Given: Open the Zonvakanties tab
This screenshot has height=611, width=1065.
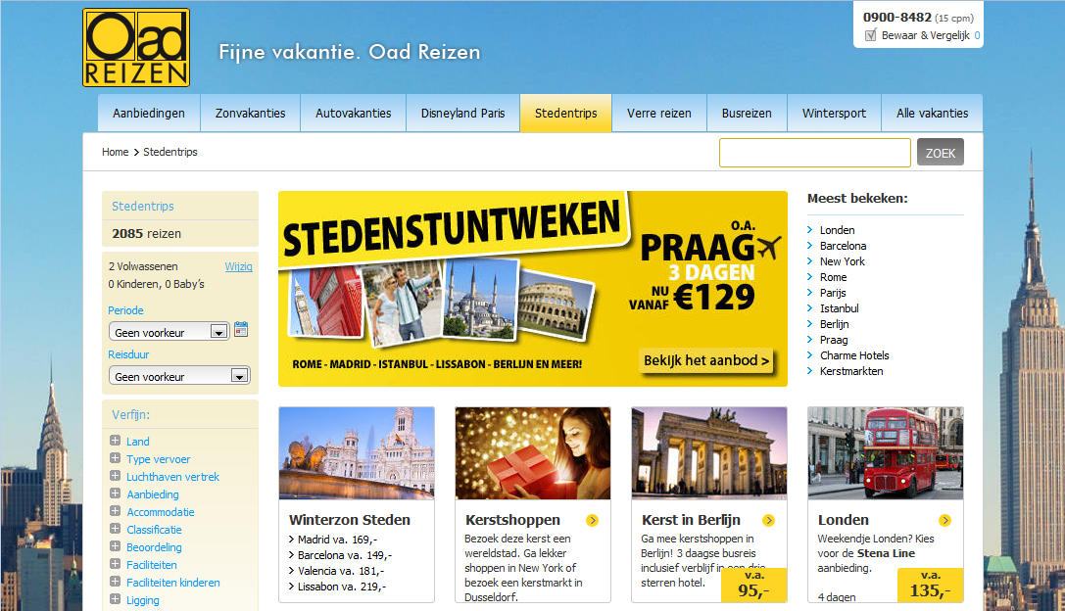Looking at the screenshot, I should click(x=251, y=114).
